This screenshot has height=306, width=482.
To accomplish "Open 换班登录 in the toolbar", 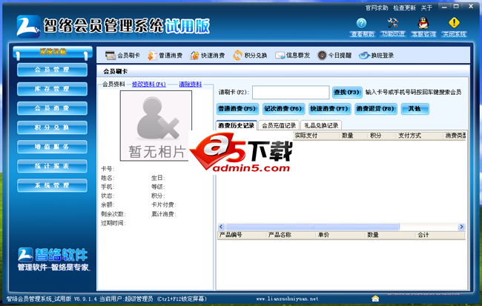I will click(x=377, y=56).
